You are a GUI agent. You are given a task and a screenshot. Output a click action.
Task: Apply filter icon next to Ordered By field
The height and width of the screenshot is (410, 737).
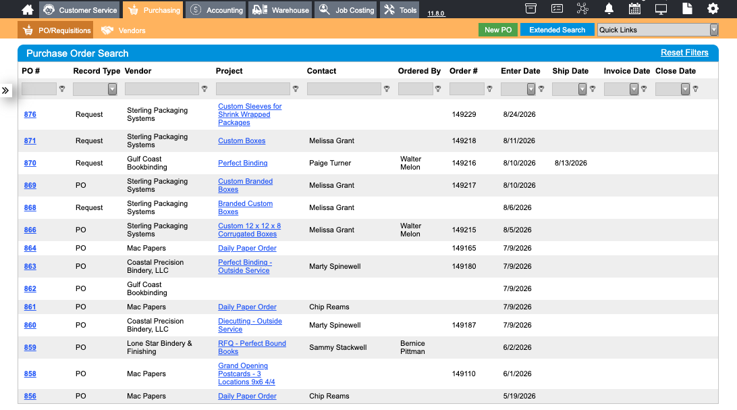pyautogui.click(x=438, y=89)
